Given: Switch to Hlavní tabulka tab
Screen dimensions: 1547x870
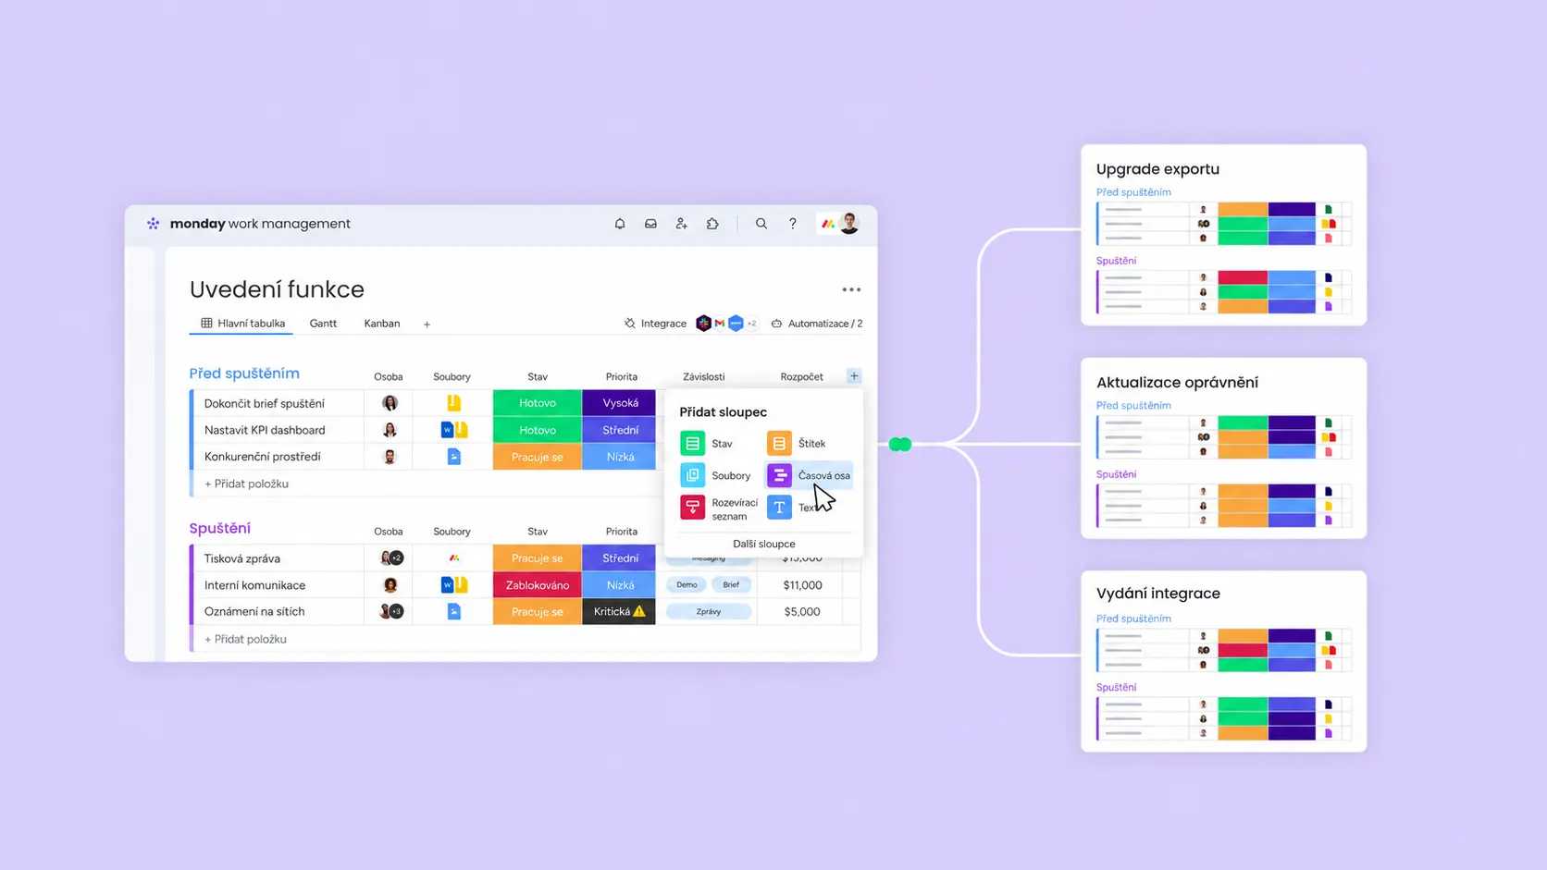Looking at the screenshot, I should coord(242,324).
